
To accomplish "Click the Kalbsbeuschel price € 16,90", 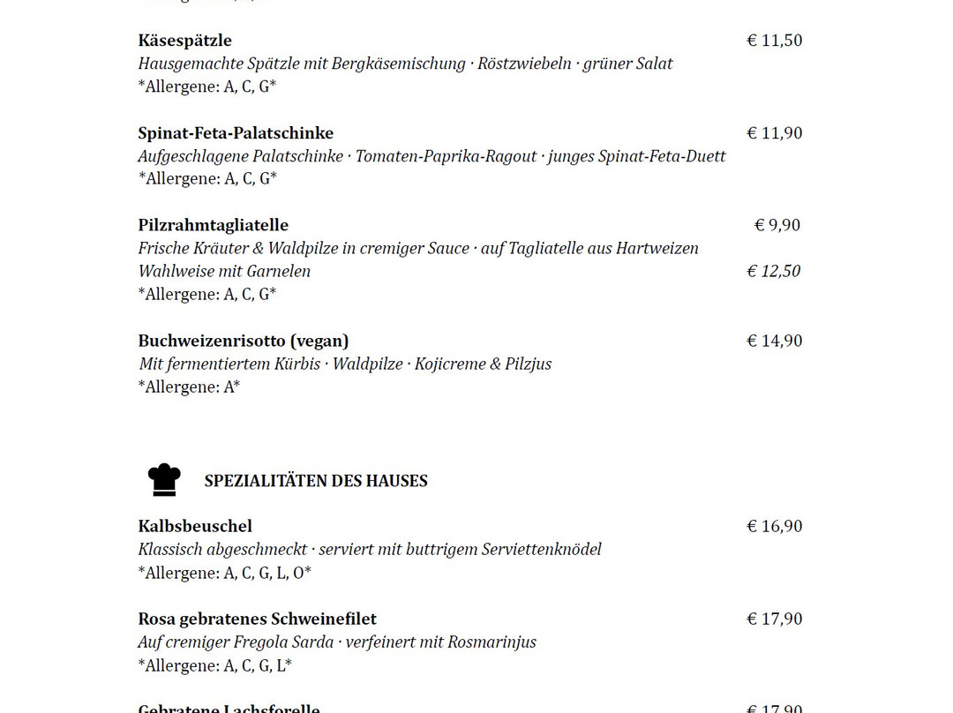I will [774, 526].
